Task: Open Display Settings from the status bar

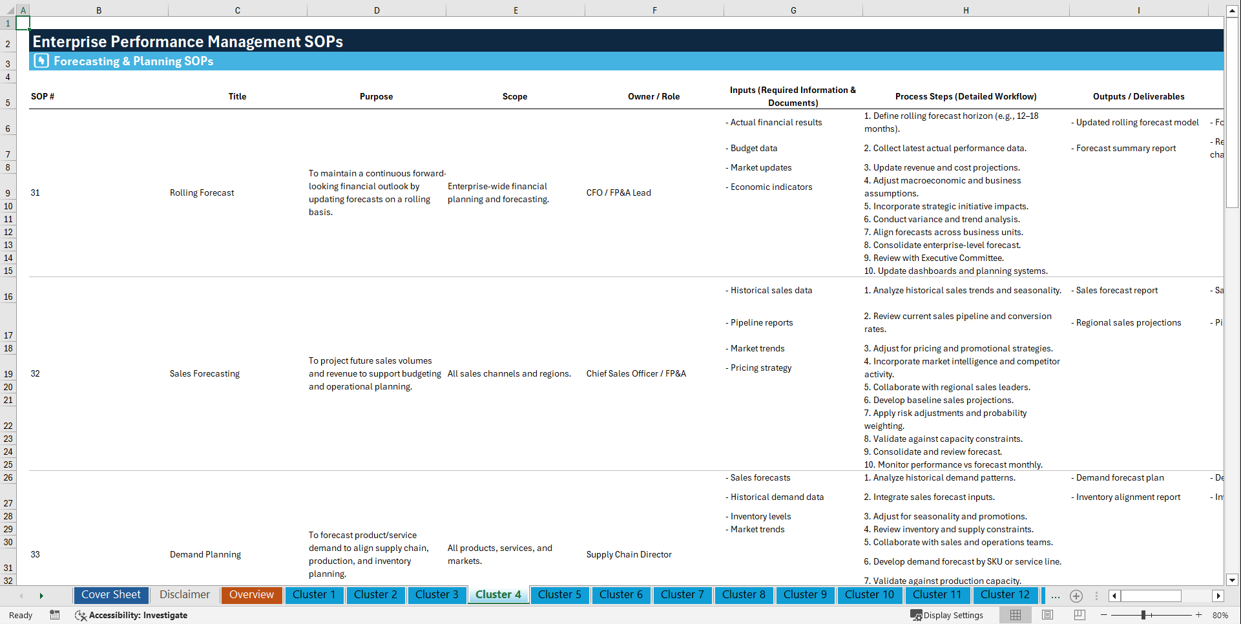Action: click(947, 615)
